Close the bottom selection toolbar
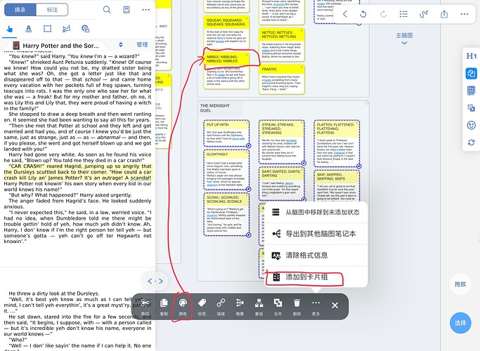The width and height of the screenshot is (480, 351). [335, 305]
